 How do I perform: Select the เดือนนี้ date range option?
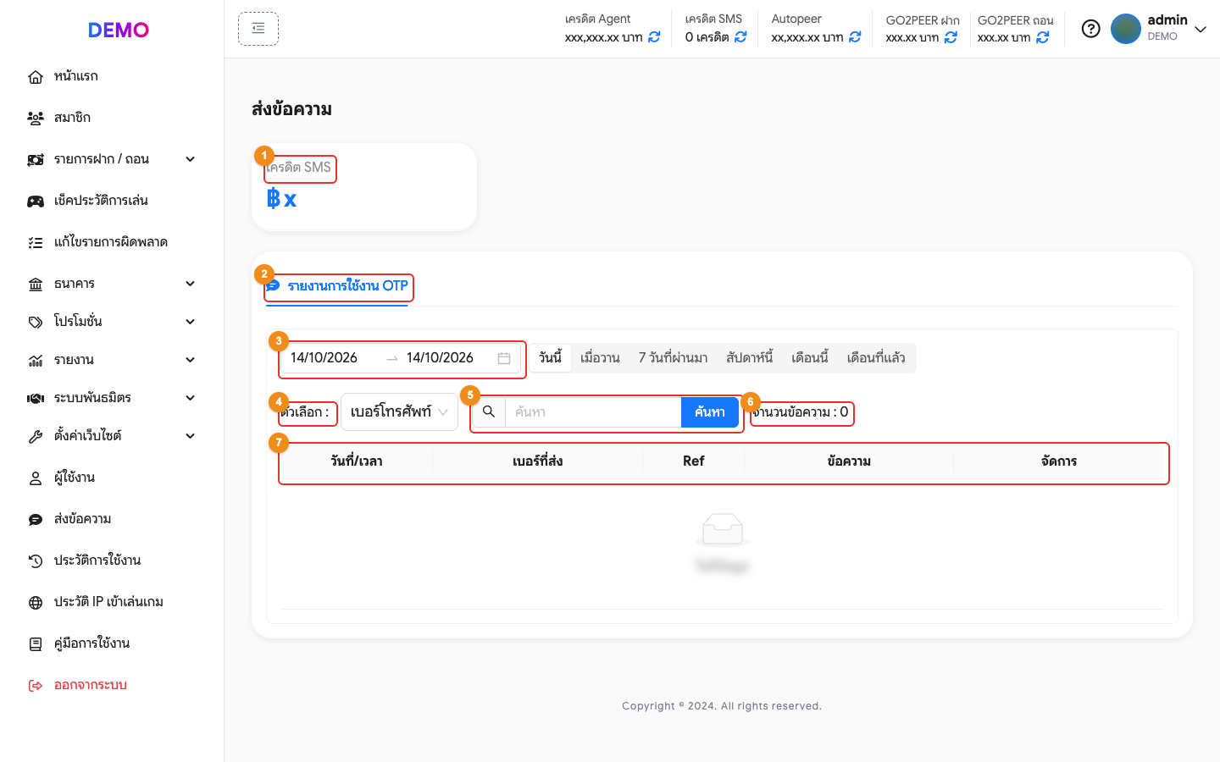[810, 358]
